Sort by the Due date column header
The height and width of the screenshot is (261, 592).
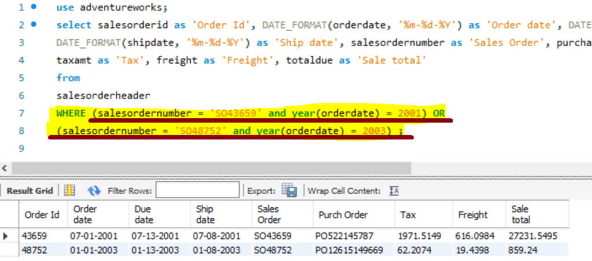point(160,215)
